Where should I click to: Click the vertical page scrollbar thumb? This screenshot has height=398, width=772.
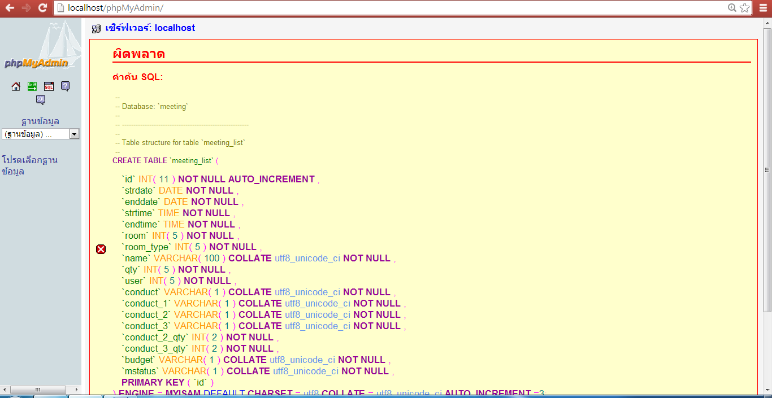click(767, 169)
